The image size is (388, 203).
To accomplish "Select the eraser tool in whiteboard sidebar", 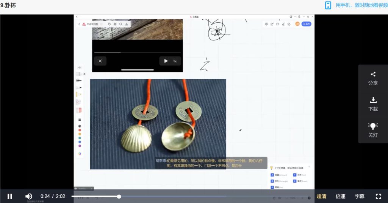I will (x=79, y=110).
